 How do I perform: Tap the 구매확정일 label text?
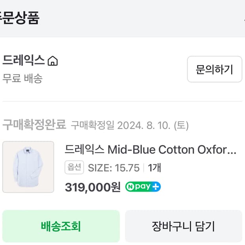pyautogui.click(x=92, y=125)
